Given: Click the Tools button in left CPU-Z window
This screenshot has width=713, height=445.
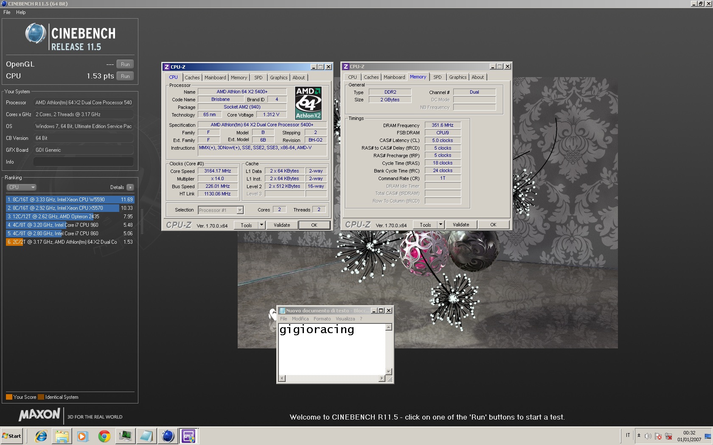Looking at the screenshot, I should point(247,225).
